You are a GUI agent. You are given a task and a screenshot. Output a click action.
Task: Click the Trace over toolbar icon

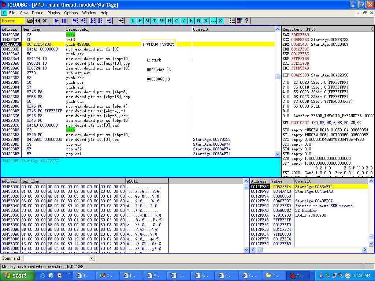100,21
